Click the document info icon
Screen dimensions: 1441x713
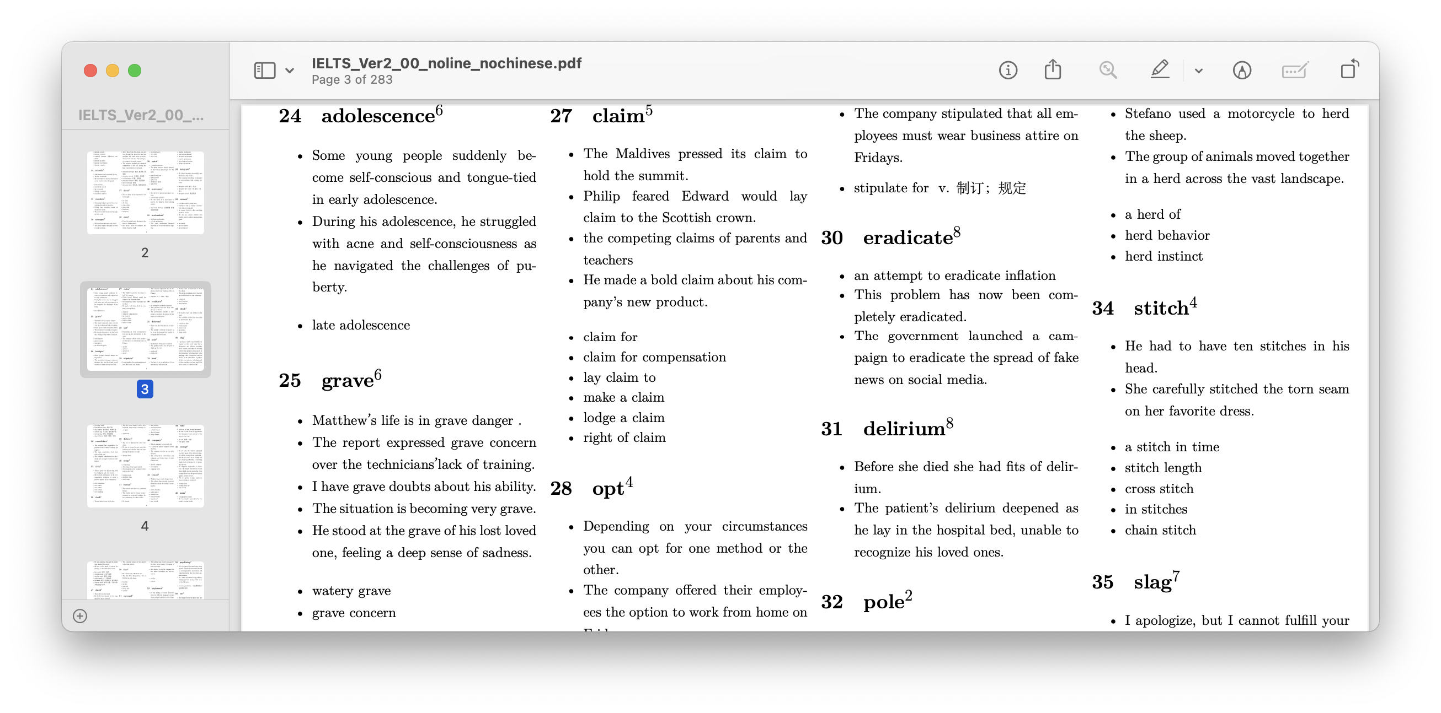(1009, 70)
